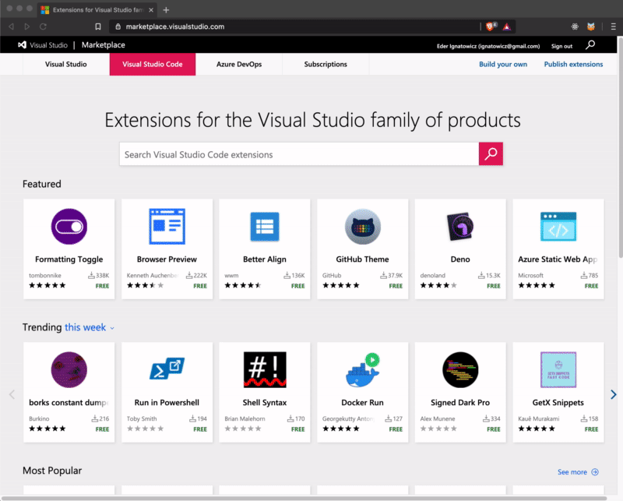Open the GetX Snippets extension icon
The image size is (623, 501).
[558, 370]
